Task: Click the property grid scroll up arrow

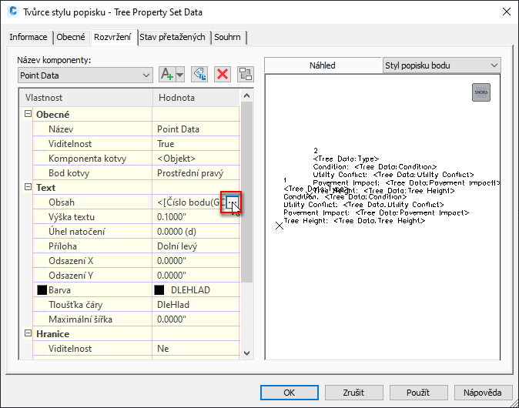Action: (246, 95)
